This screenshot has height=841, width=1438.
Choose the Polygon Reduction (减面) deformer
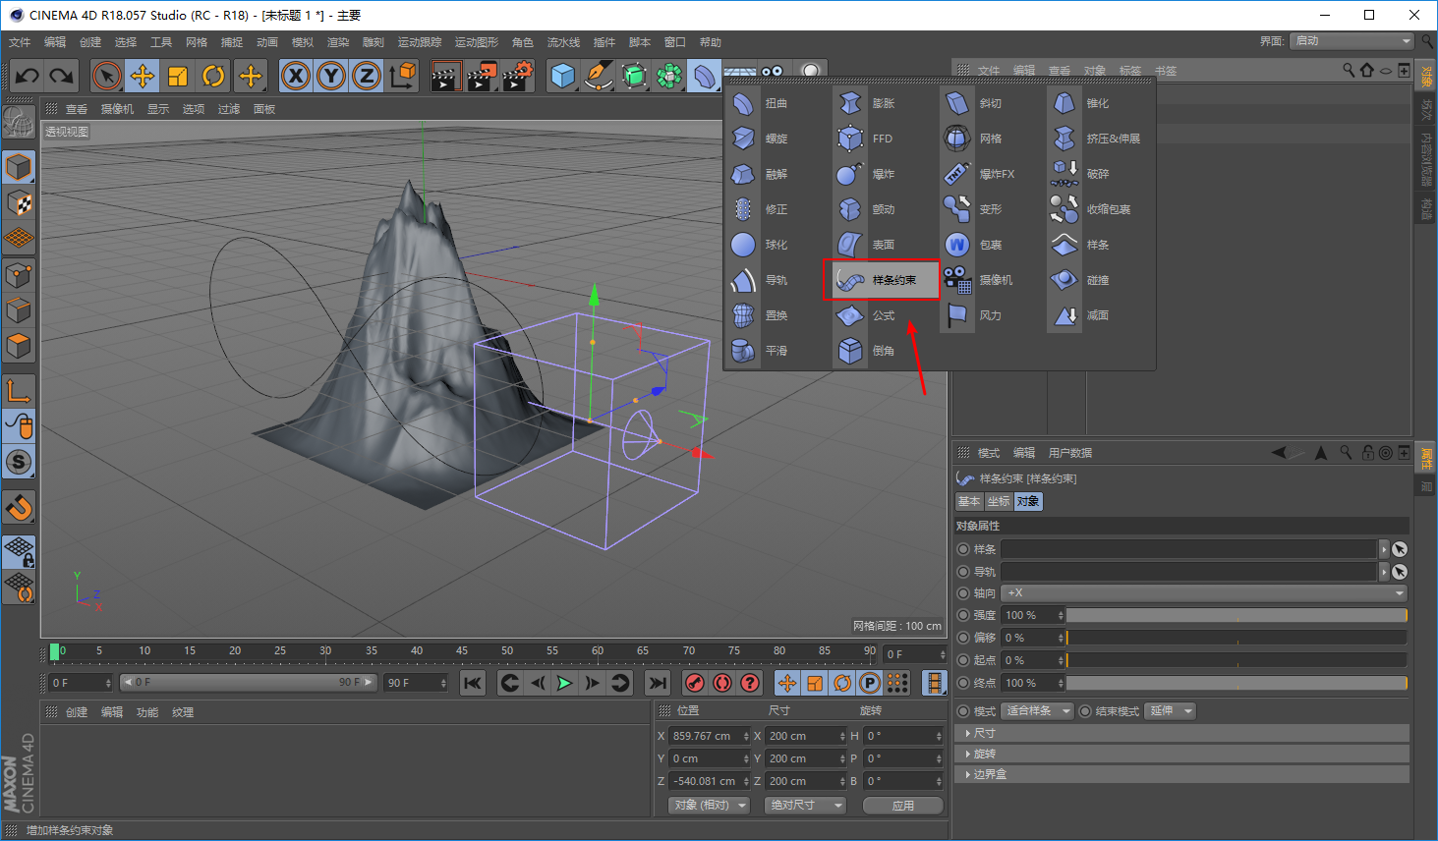[1083, 315]
